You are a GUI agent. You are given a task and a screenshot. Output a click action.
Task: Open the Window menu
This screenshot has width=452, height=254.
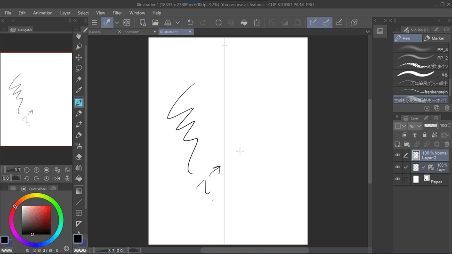pos(137,13)
